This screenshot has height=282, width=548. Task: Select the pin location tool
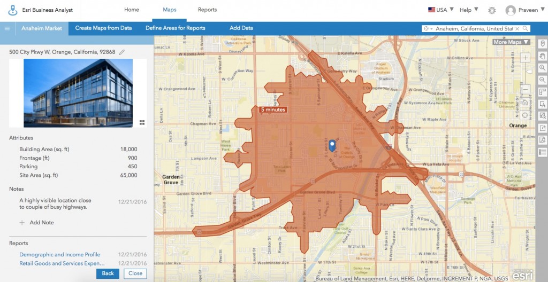pos(543,44)
